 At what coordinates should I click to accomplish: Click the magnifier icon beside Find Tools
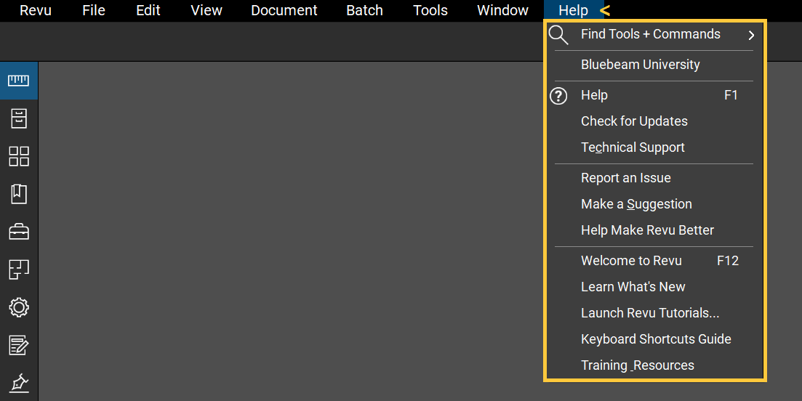point(558,35)
